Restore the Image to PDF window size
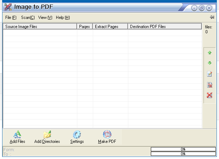This screenshot has width=219, height=159. point(201,8)
